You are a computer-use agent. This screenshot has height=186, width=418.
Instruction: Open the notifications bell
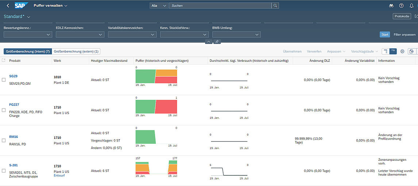411,5
